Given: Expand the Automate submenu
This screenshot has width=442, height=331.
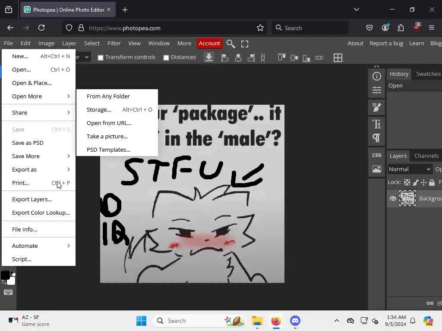Looking at the screenshot, I should coord(38,246).
